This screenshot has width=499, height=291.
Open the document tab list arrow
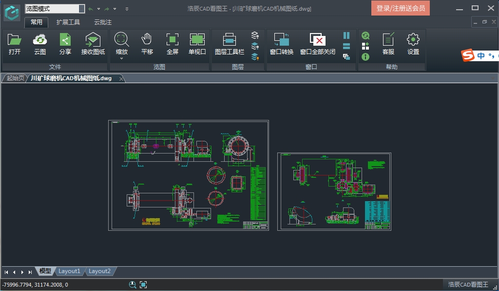tap(493, 78)
